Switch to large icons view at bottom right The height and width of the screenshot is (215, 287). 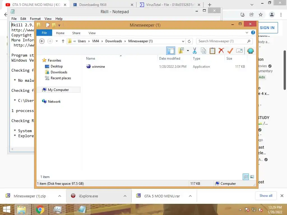252,177
